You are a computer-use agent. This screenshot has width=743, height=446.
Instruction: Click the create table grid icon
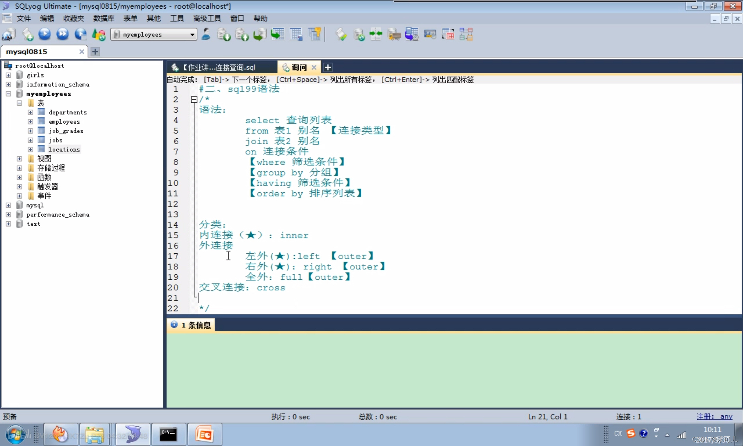click(x=296, y=34)
